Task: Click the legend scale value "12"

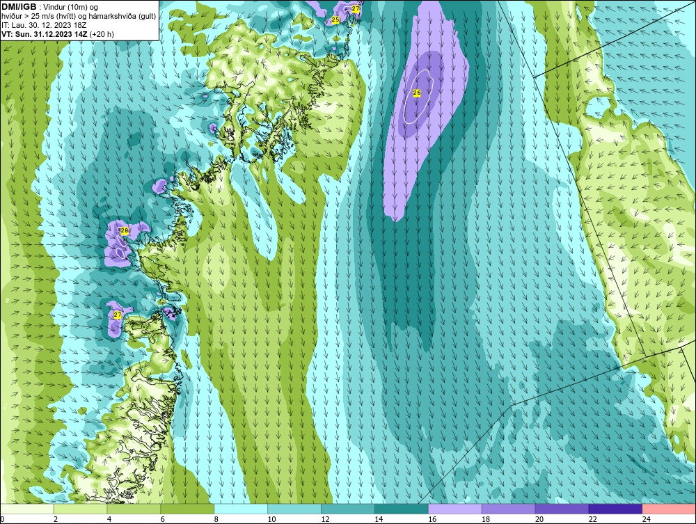Action: 325,519
